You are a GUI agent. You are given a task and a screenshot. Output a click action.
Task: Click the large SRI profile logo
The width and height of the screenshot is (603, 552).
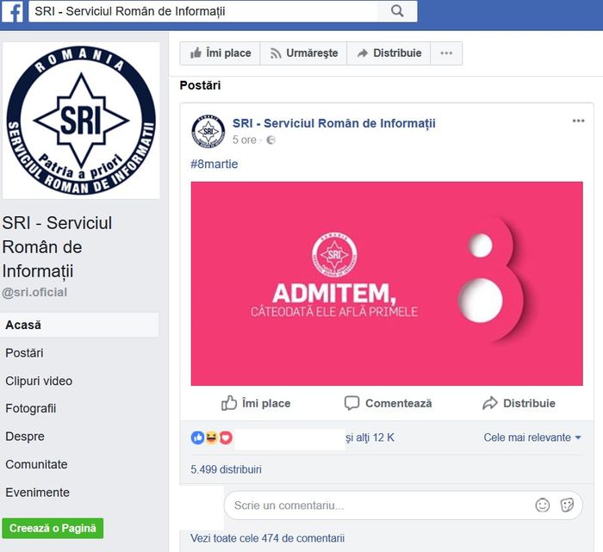click(81, 121)
